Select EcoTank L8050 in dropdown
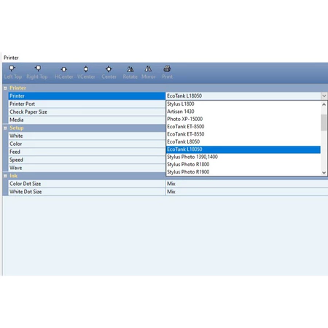The width and height of the screenshot is (328, 328). [243, 141]
